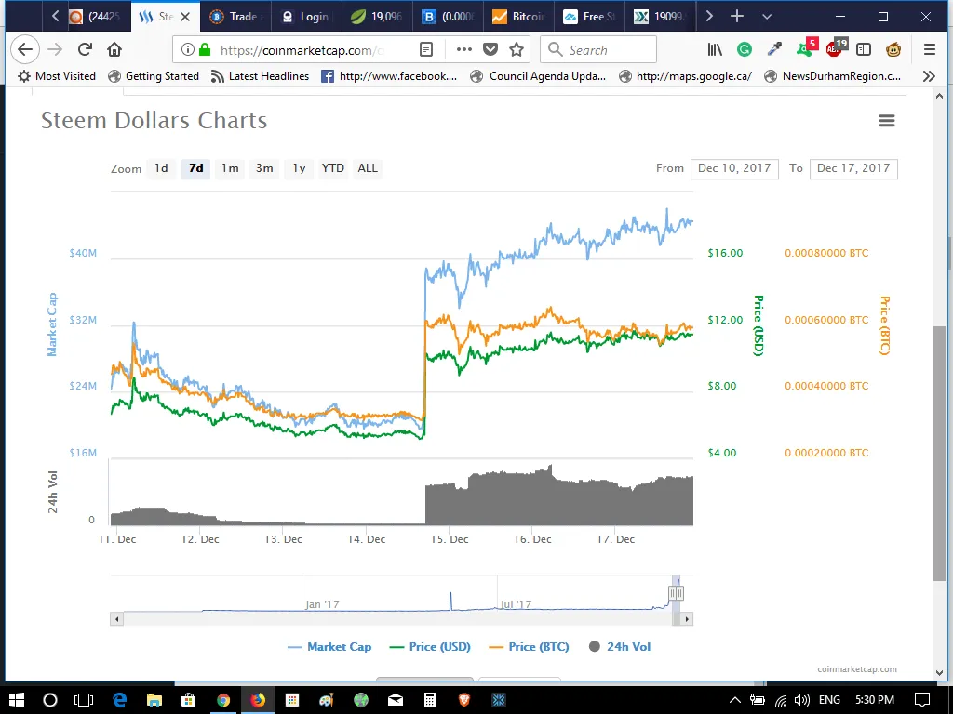Open Latest Headlines feed bookmark
The height and width of the screenshot is (714, 953).
260,76
